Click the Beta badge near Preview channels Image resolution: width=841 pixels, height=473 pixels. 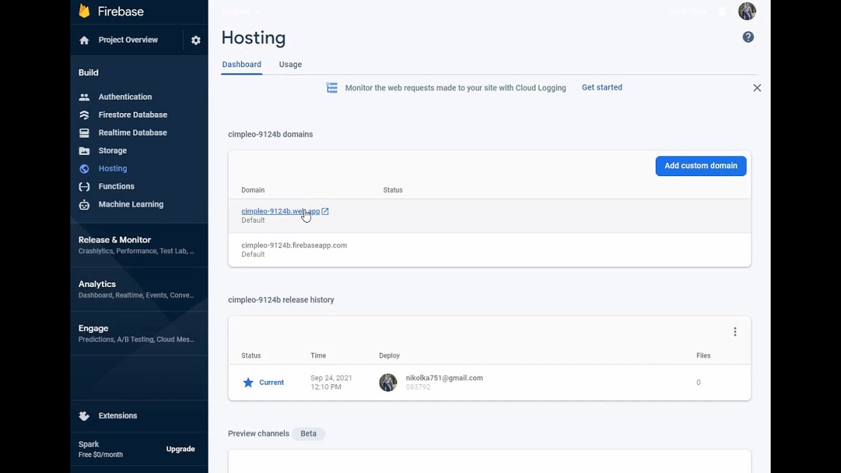click(309, 434)
